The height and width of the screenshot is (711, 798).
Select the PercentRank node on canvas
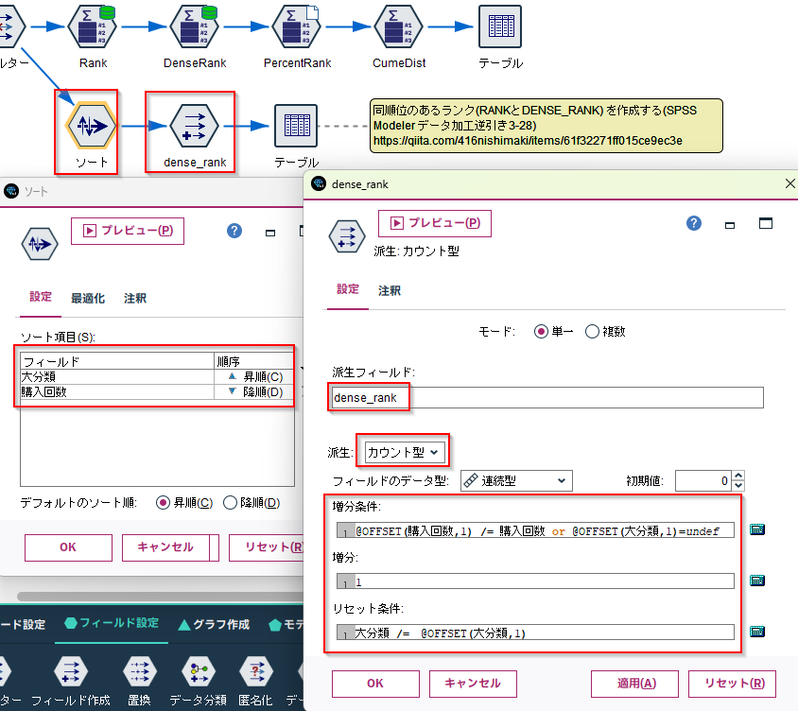297,26
